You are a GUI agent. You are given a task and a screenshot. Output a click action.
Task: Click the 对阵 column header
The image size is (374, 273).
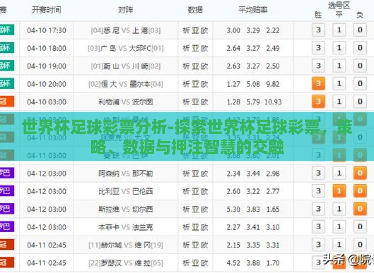point(125,10)
